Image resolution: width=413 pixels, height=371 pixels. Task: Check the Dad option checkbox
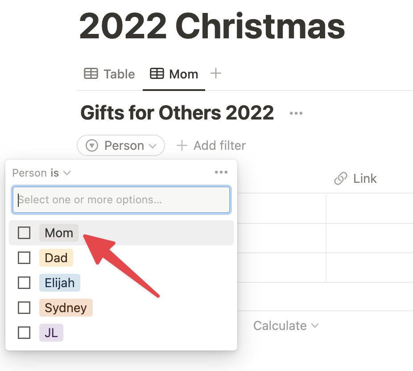[24, 258]
